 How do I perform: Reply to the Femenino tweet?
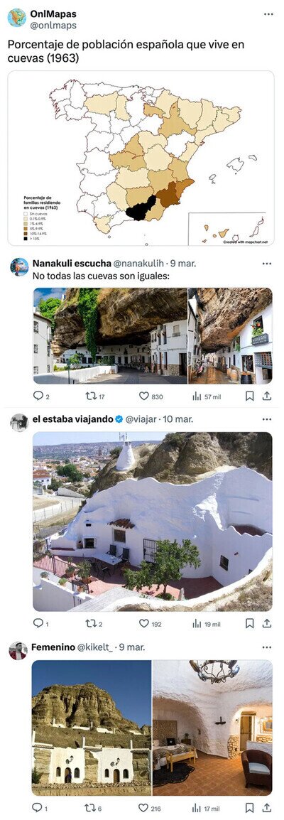point(40,808)
